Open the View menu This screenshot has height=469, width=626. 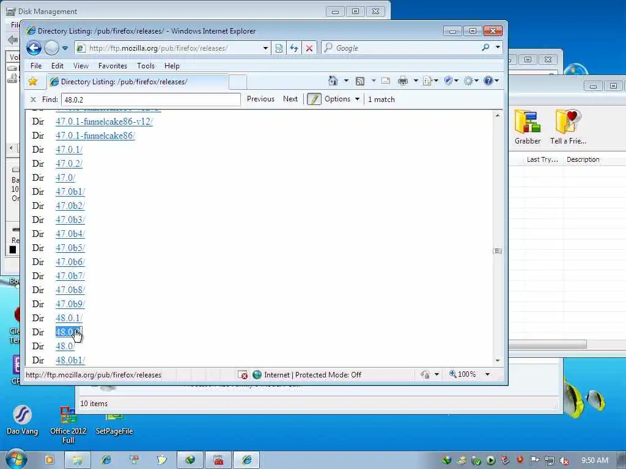[81, 66]
